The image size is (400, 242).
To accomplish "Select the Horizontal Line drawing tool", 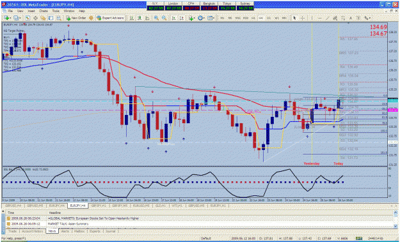I will [x=319, y=18].
